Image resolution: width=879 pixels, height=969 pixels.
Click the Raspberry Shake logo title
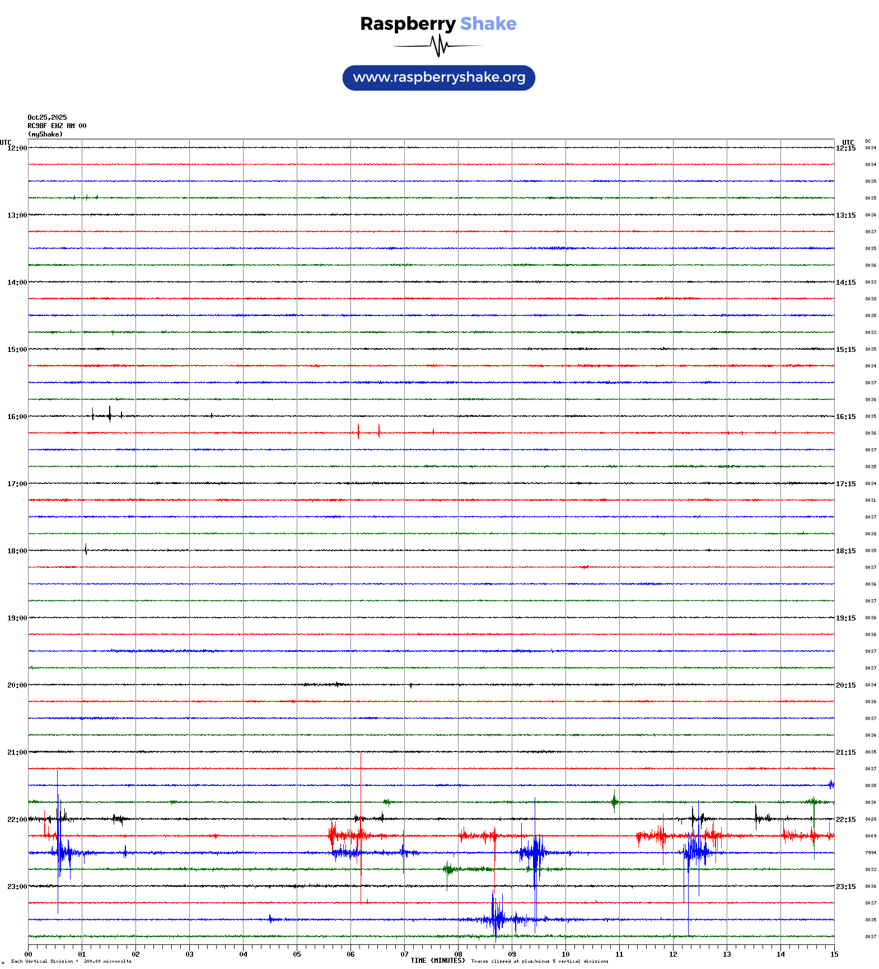coord(438,23)
